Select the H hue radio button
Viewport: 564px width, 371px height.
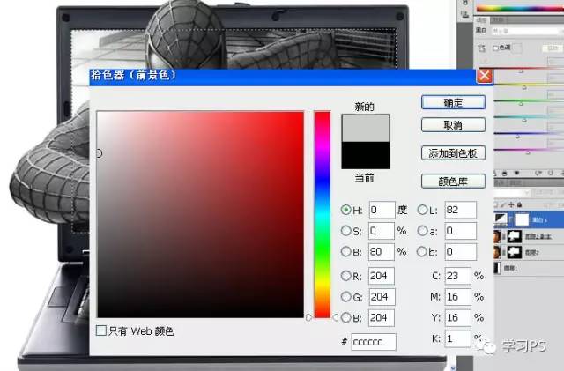click(x=345, y=210)
